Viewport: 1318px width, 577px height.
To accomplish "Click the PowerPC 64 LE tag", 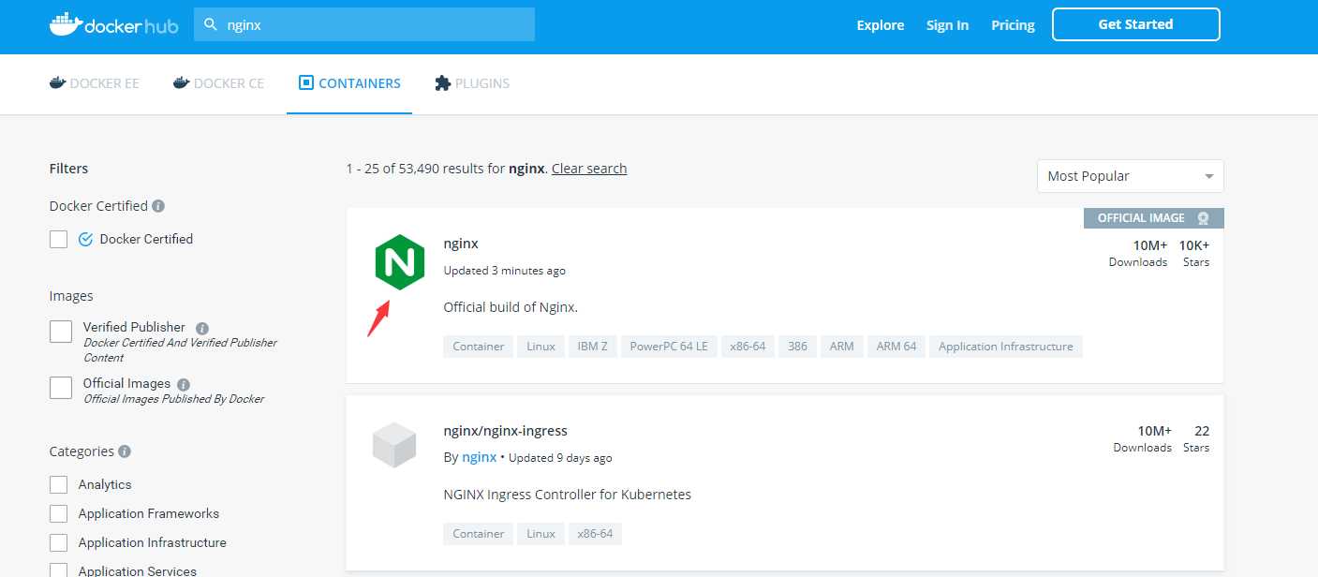I will [x=669, y=347].
